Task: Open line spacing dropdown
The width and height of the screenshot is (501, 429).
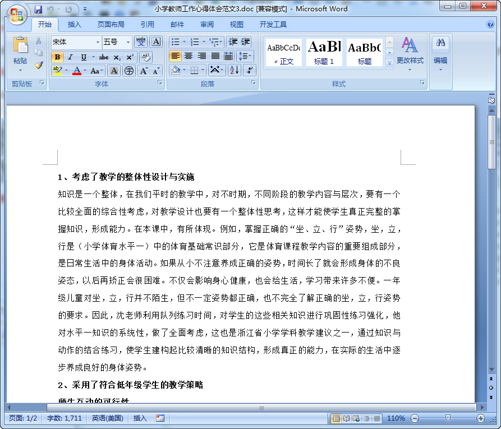Action: pyautogui.click(x=245, y=56)
